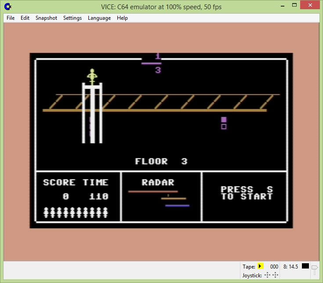
Task: Click the time value 110
Action: (x=99, y=197)
